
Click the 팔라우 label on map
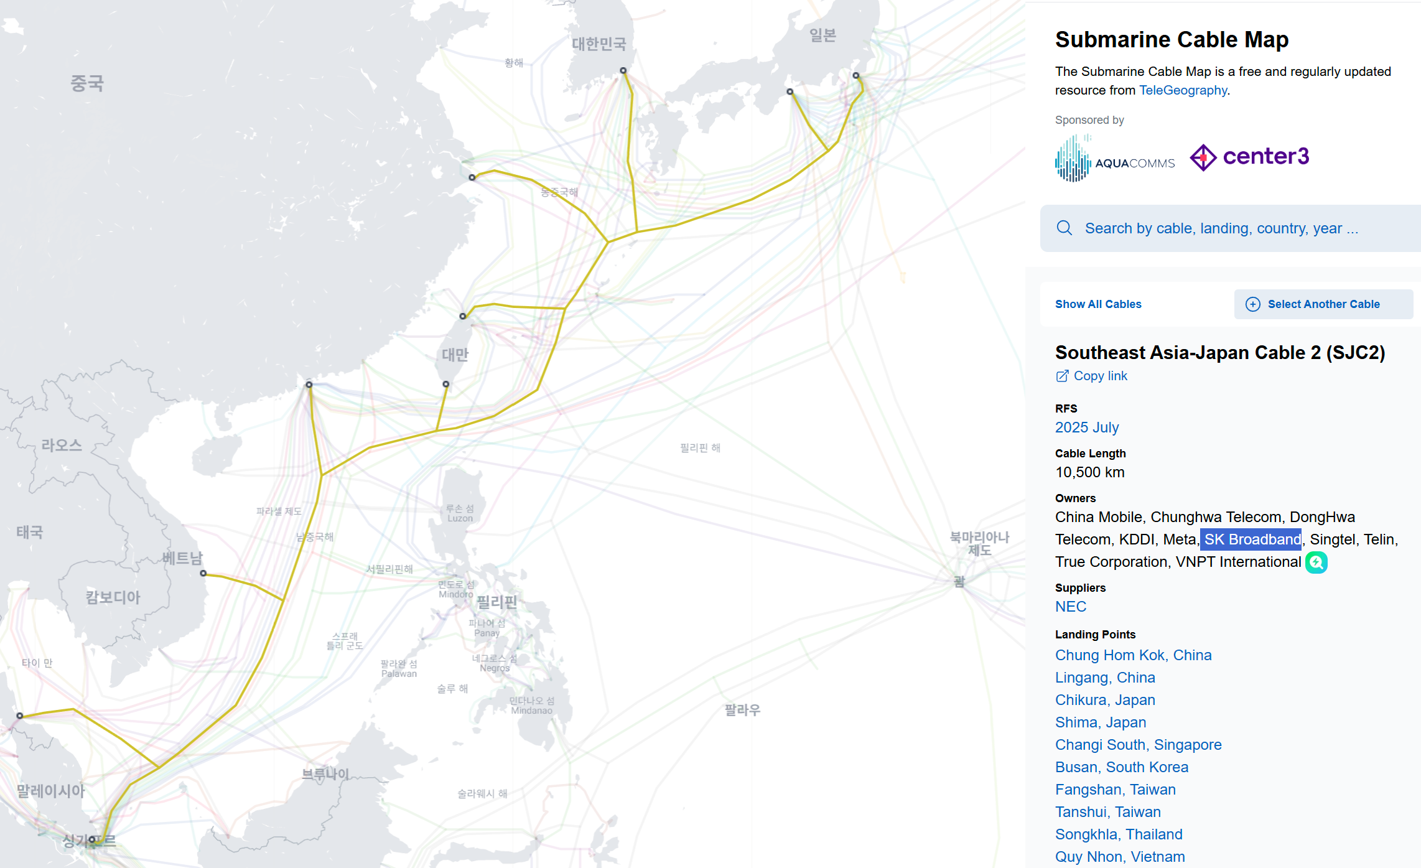coord(742,710)
